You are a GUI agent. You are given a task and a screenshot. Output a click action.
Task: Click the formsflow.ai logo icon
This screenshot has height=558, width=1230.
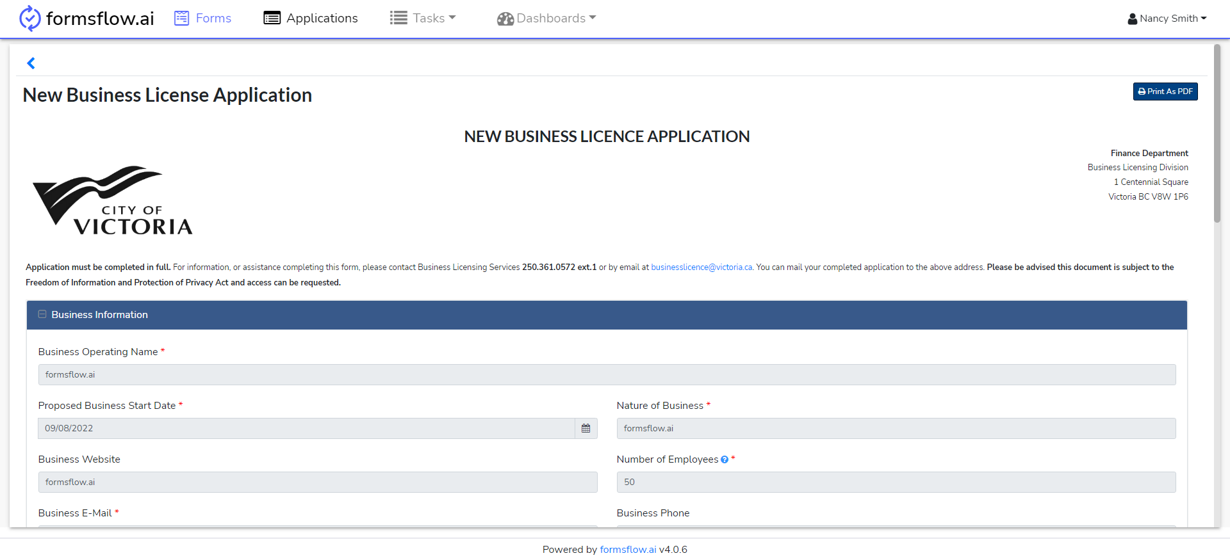[x=29, y=19]
